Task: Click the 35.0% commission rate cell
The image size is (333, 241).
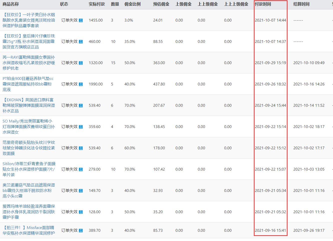Action: tap(130, 42)
